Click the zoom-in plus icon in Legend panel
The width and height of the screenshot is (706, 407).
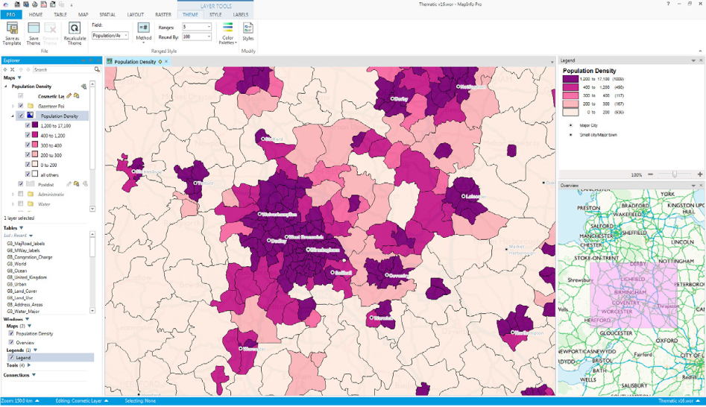tap(699, 174)
